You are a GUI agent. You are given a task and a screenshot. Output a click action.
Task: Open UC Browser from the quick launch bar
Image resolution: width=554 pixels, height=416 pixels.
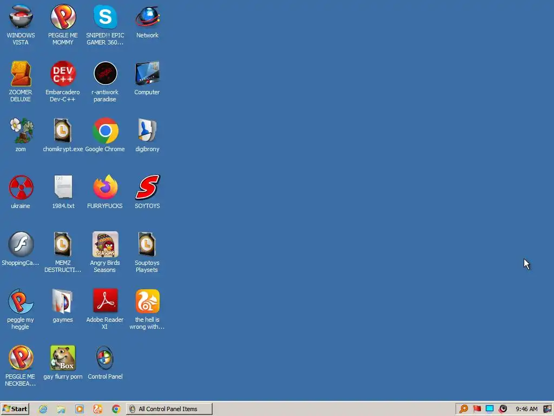tap(98, 409)
